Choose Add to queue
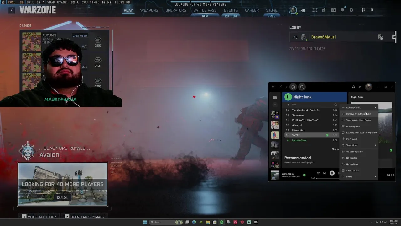Screen dimensions: 401x226 359,126
